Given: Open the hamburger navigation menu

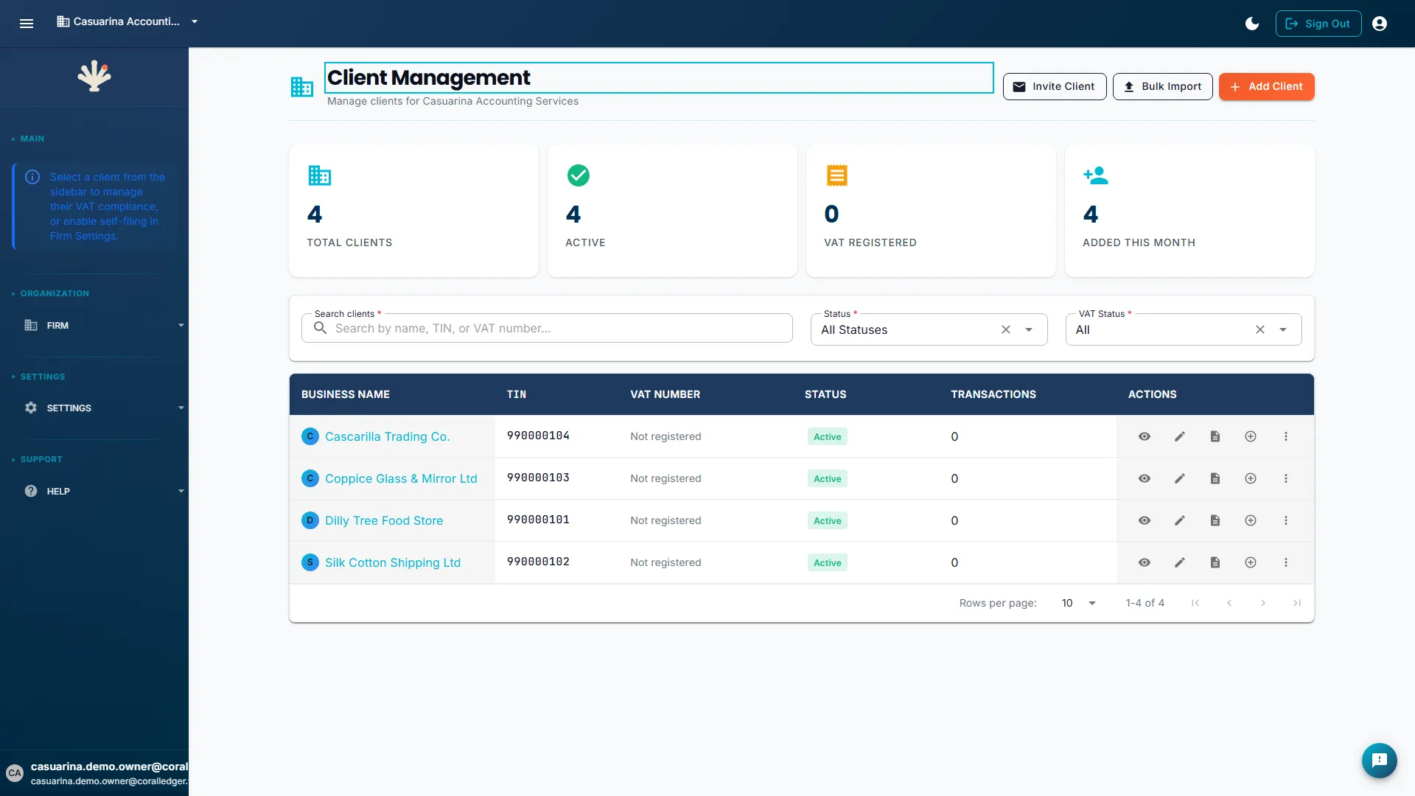Looking at the screenshot, I should click(27, 24).
